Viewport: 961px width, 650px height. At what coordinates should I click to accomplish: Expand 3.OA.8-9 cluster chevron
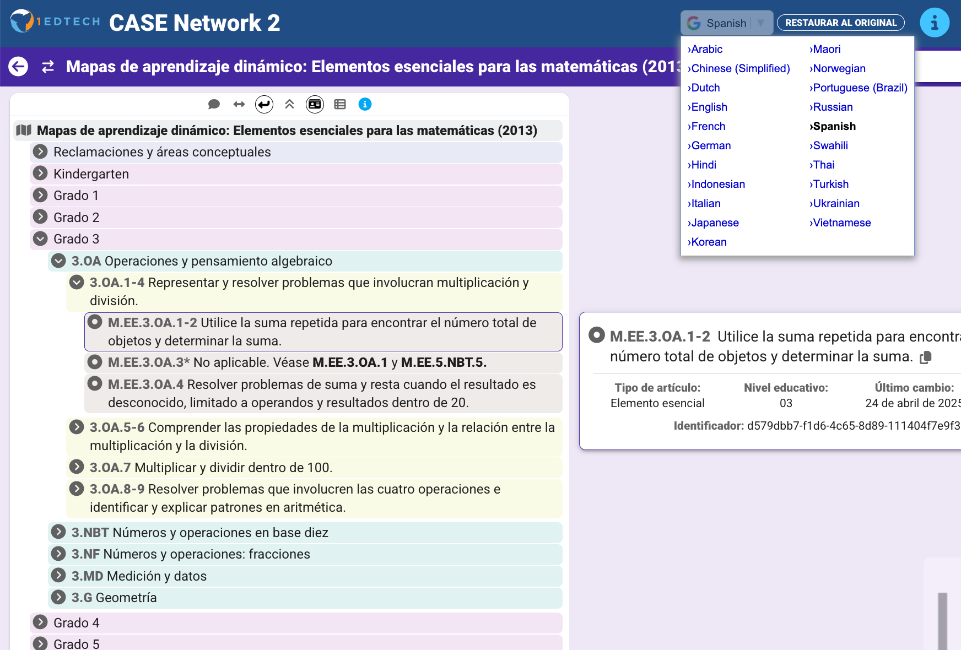pos(77,489)
